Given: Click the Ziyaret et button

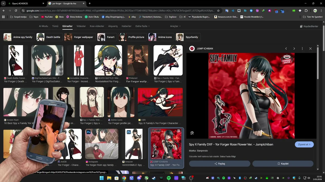Looking at the screenshot, I should (x=304, y=145).
